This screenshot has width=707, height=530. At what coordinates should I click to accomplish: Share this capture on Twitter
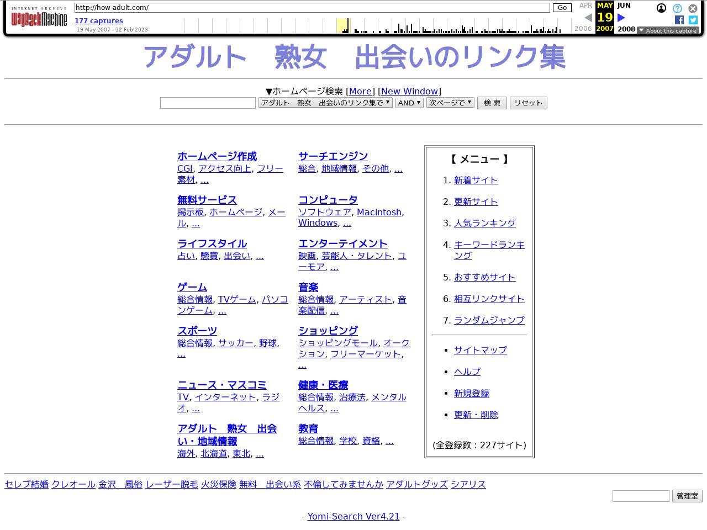coord(693,20)
